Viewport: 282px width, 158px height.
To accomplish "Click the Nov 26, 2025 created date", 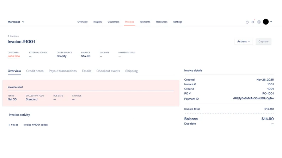I will click(x=265, y=80).
